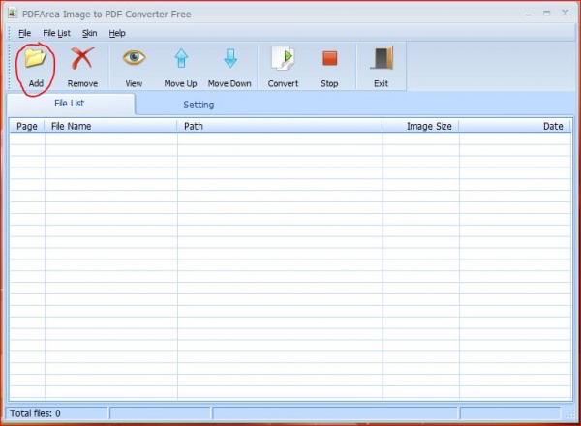The height and width of the screenshot is (426, 581).
Task: Click the application icon in title bar
Action: coord(13,14)
